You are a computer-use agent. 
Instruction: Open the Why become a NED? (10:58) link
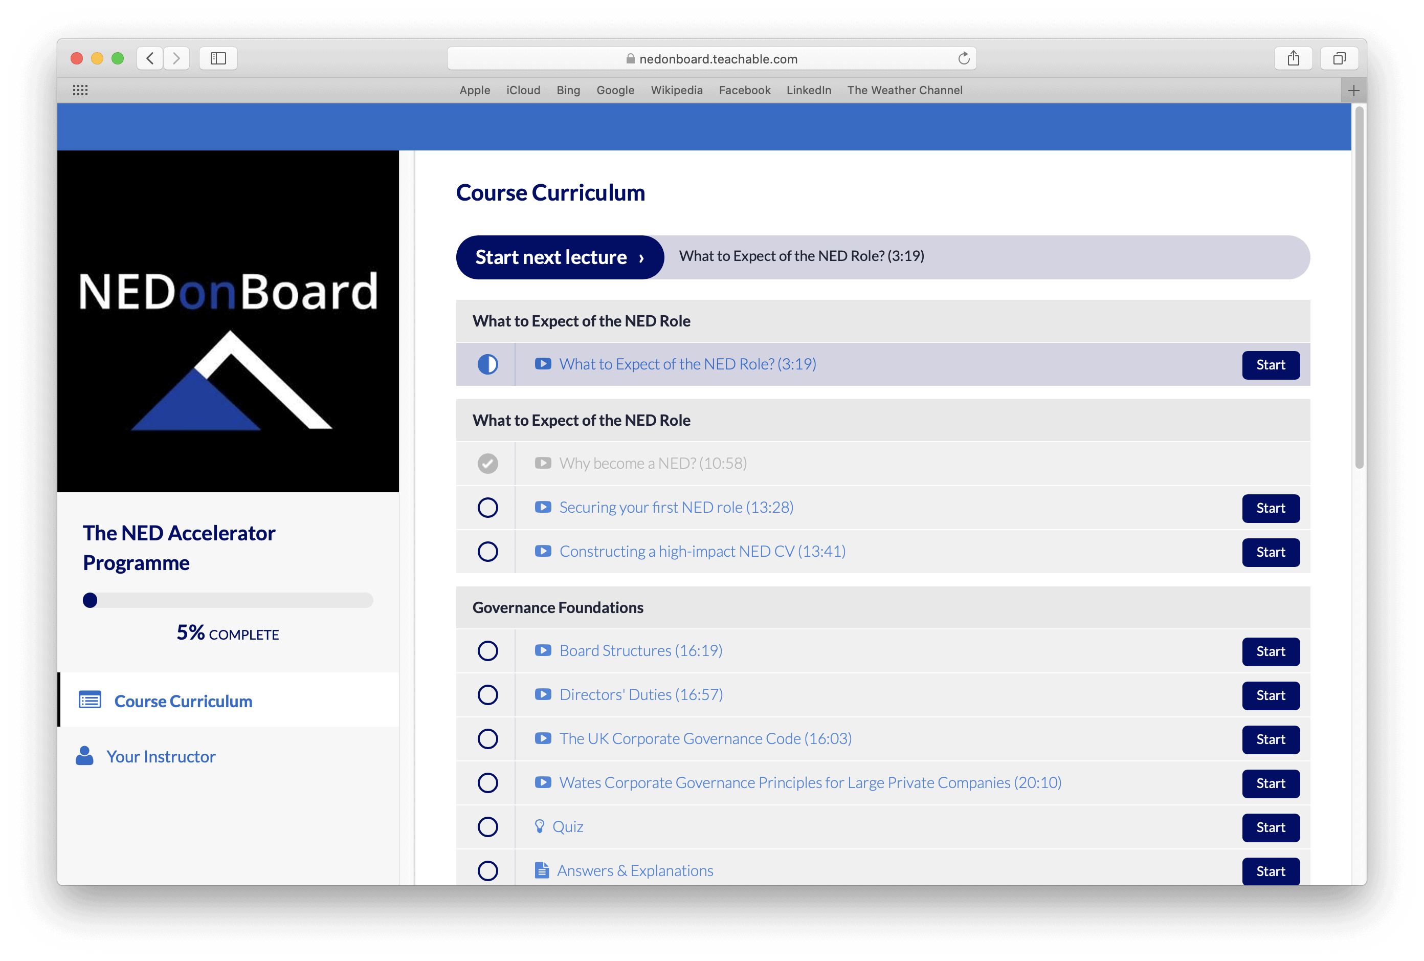[653, 463]
